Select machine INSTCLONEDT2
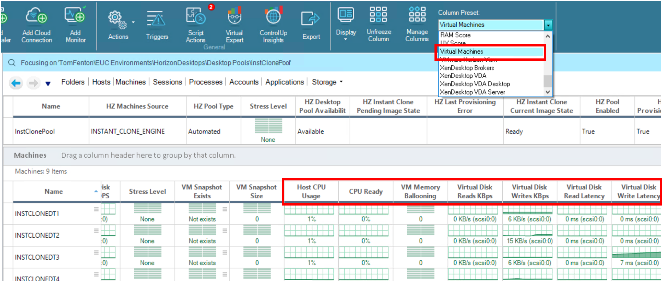Viewport: 666px width, 283px height. click(37, 235)
